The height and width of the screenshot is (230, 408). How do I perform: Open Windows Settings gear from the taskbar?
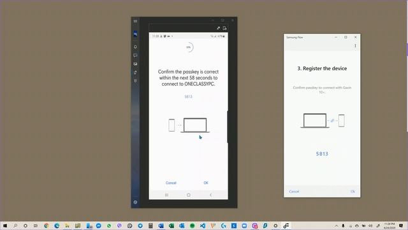coord(275,226)
